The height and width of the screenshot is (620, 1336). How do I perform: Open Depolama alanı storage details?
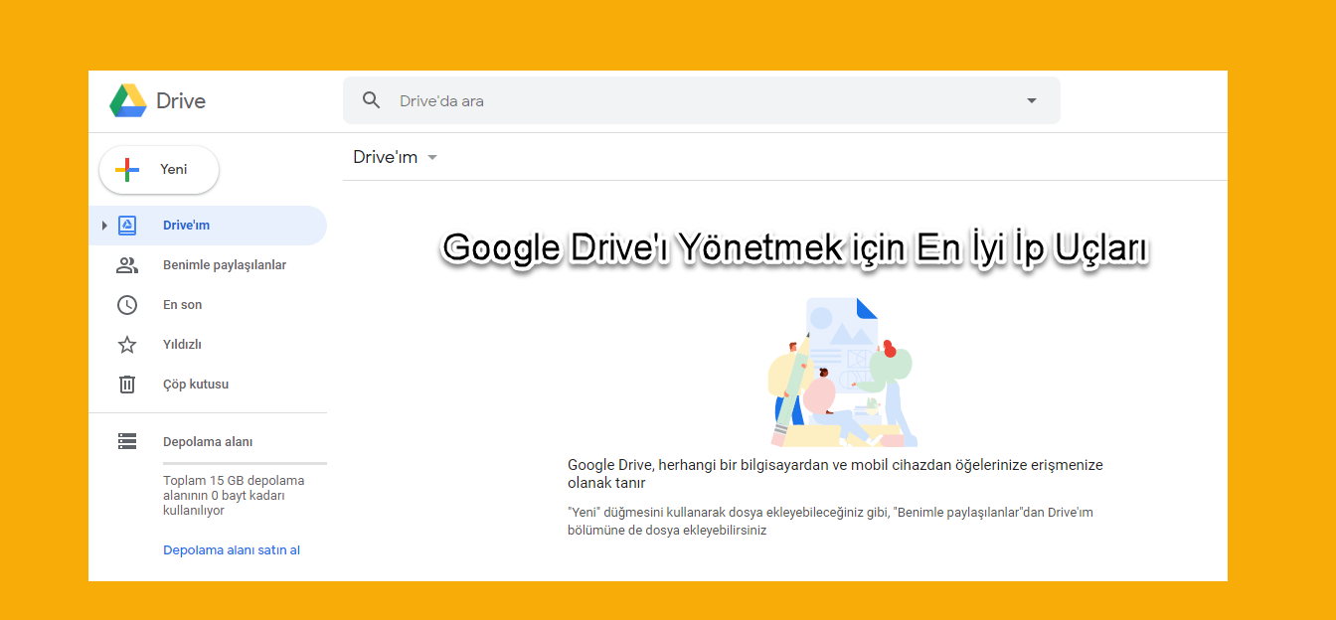click(x=208, y=441)
